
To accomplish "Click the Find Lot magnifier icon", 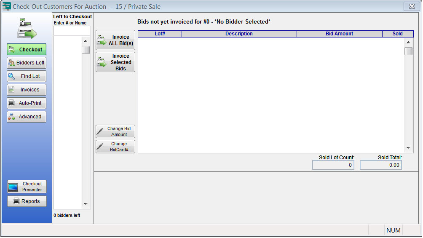I will tap(11, 76).
